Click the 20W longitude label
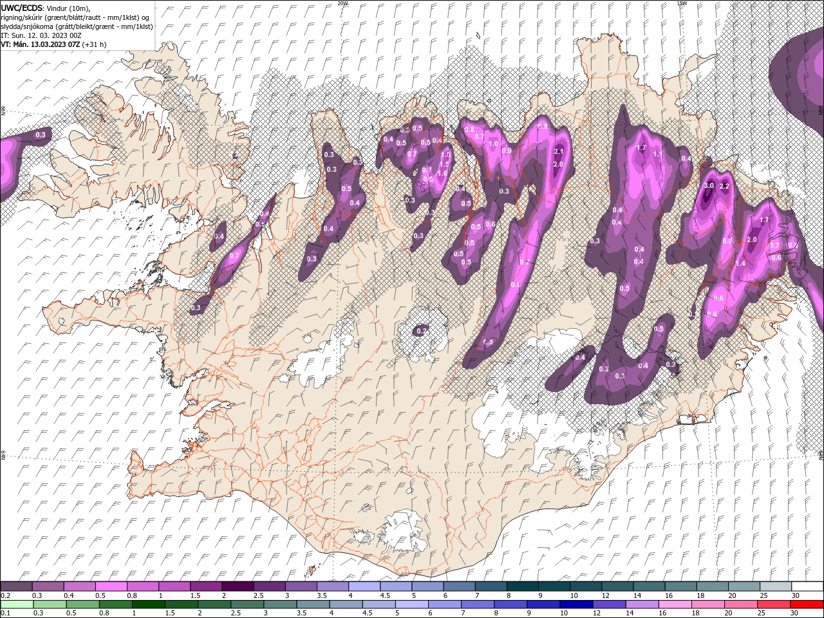Viewport: 824px width, 618px height. pos(342,3)
